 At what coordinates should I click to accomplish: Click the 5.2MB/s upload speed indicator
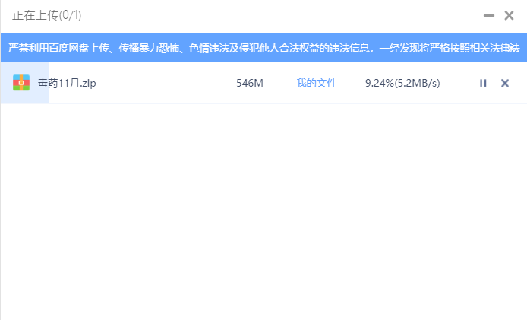coord(418,83)
